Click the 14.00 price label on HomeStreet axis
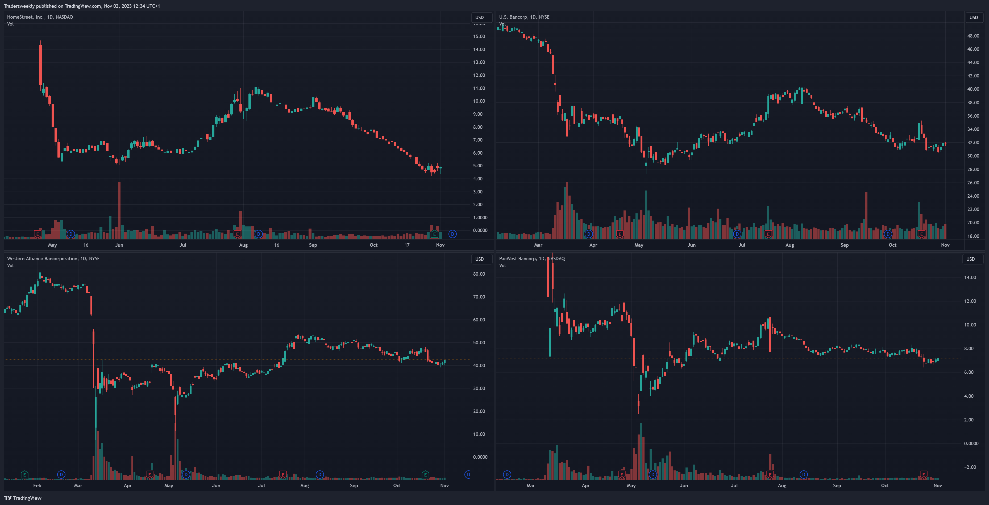 (x=479, y=49)
